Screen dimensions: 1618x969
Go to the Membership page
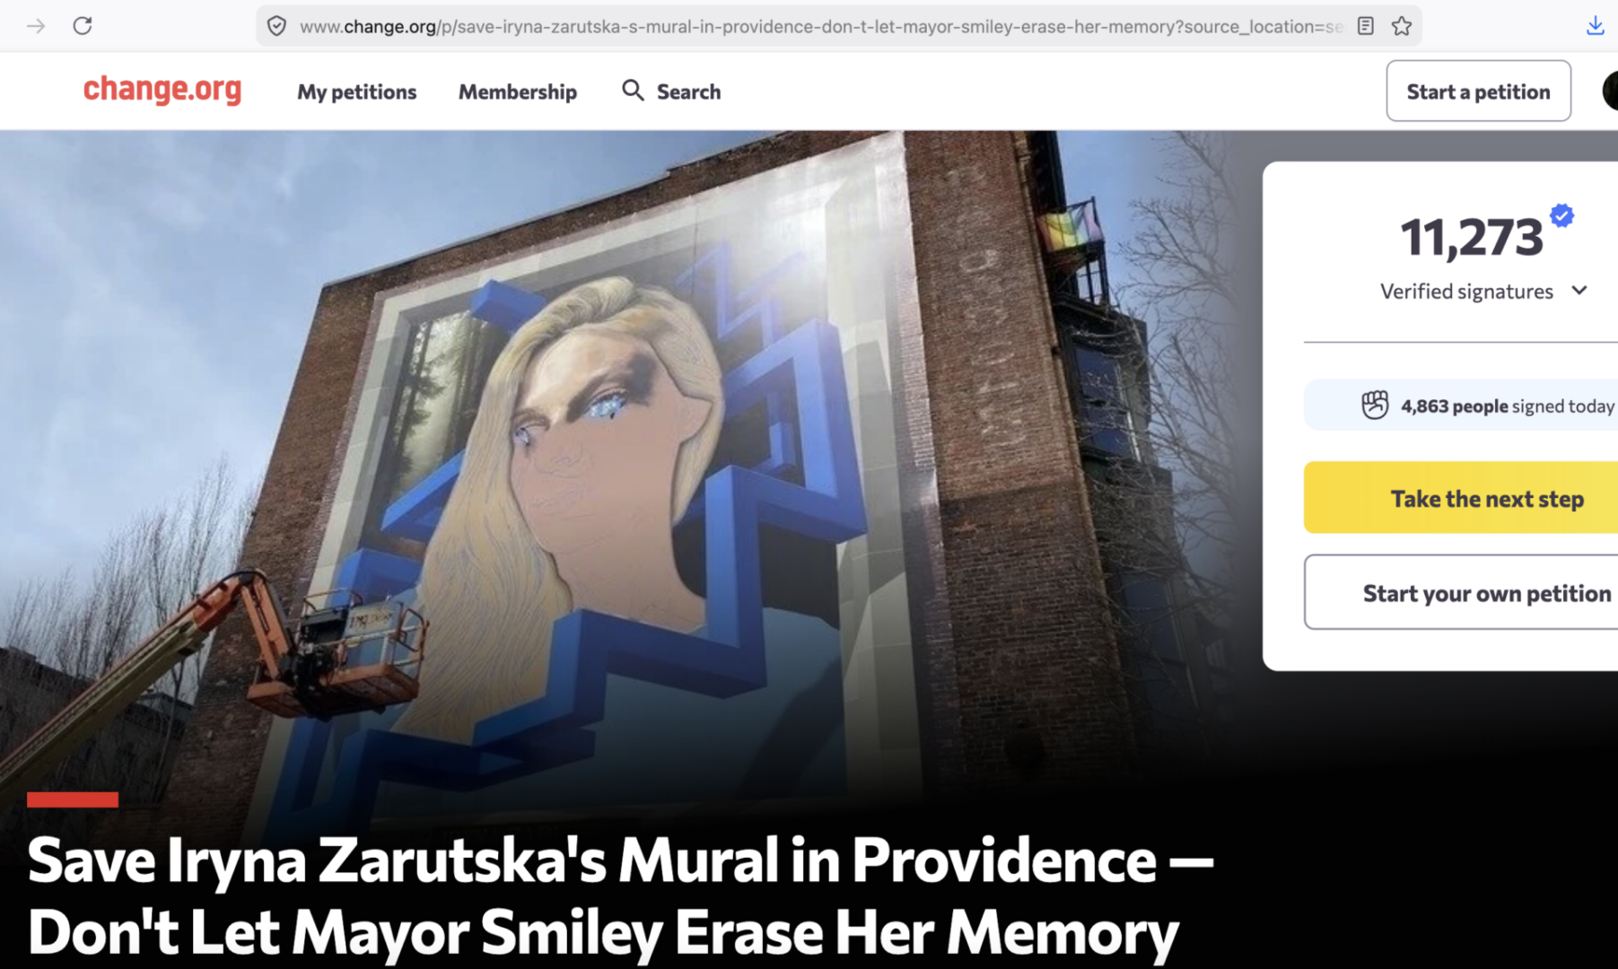518,92
